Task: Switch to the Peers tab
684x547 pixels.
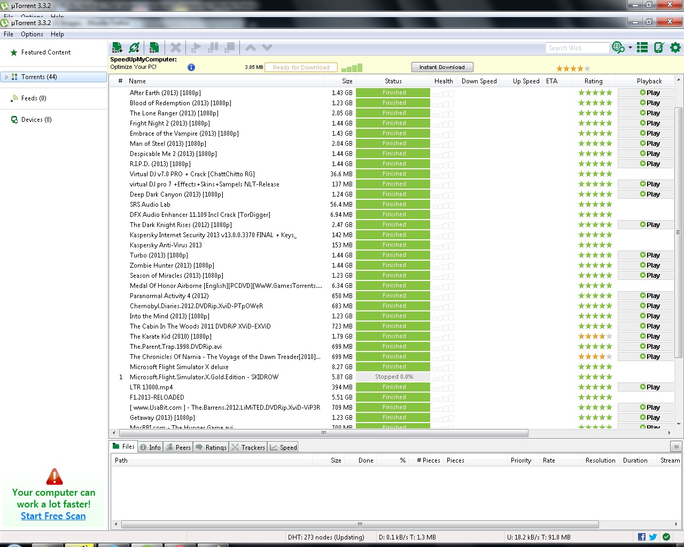Action: (x=178, y=447)
